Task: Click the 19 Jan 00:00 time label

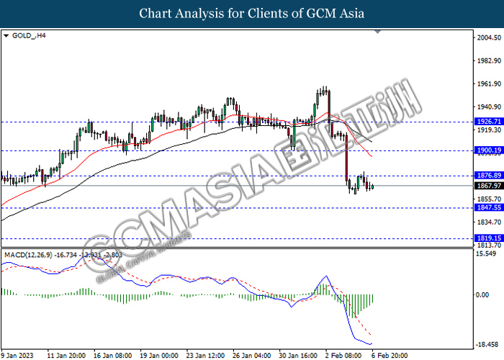Action: pos(159,355)
